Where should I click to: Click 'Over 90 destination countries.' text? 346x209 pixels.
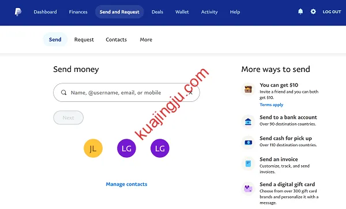tap(288, 124)
